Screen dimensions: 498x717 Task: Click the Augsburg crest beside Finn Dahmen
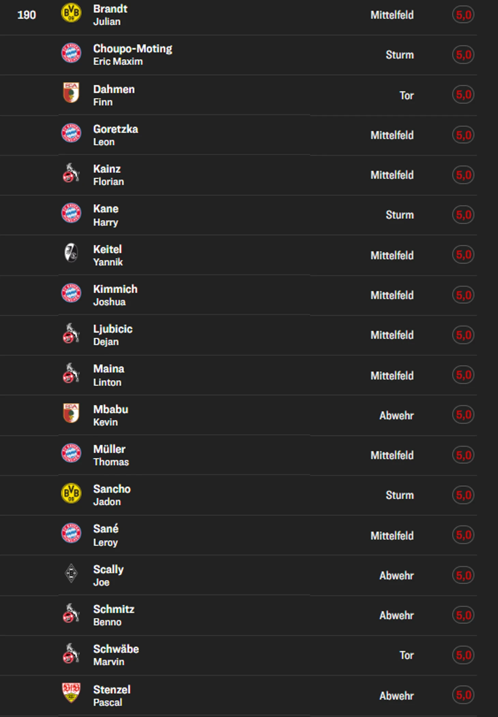pyautogui.click(x=71, y=93)
